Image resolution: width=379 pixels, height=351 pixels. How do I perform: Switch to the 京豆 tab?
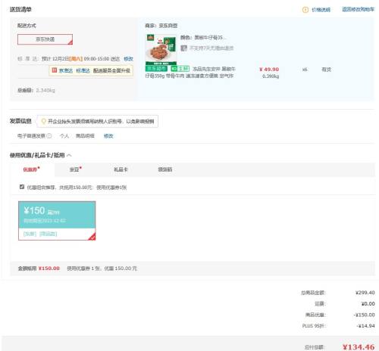tap(75, 169)
